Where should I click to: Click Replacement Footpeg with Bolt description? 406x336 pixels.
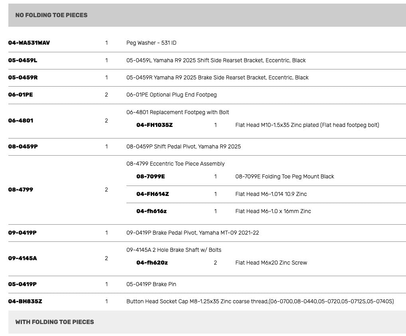pyautogui.click(x=177, y=112)
